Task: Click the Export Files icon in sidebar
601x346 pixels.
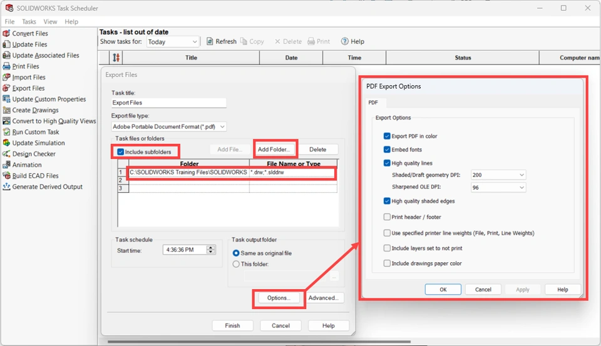Action: [6, 88]
